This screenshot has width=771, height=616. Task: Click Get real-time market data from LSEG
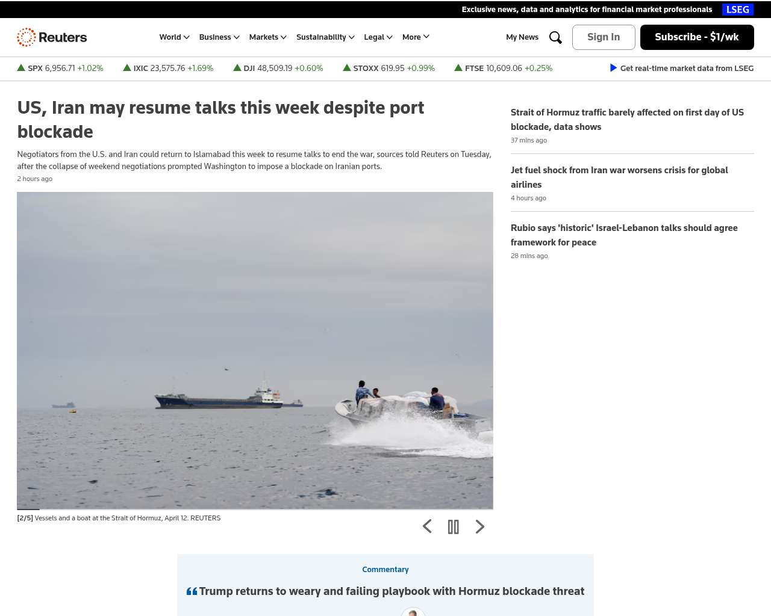click(687, 69)
